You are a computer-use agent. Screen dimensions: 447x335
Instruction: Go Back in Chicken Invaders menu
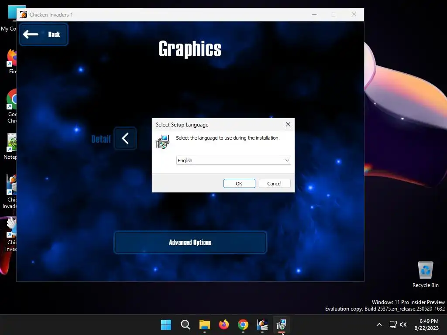[44, 34]
